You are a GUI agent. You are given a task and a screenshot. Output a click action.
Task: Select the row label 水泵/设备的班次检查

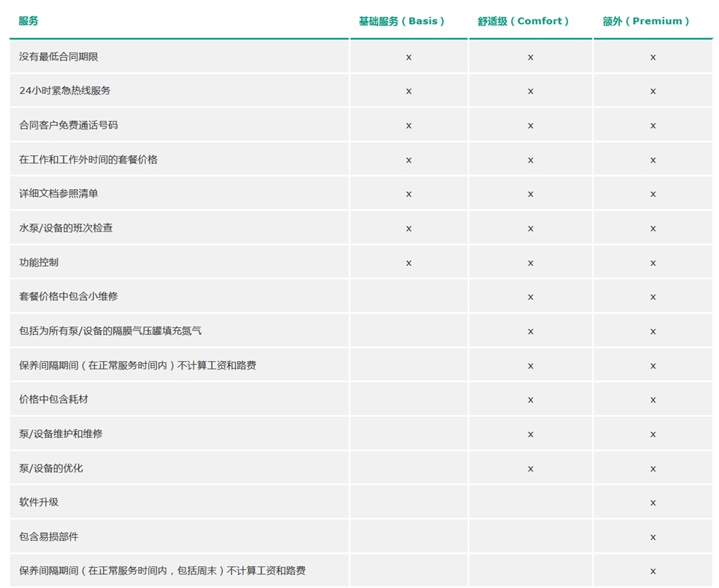pos(66,229)
